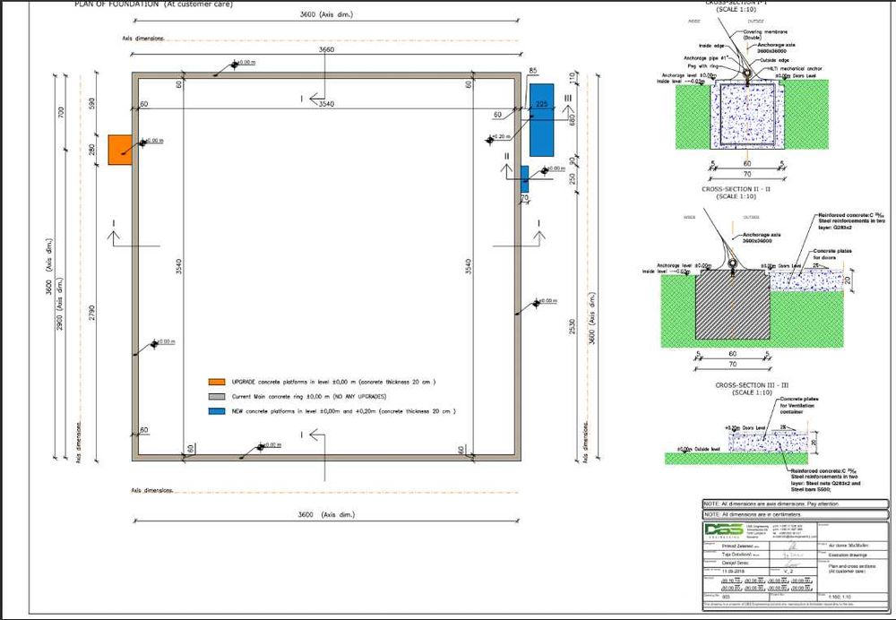The width and height of the screenshot is (896, 620).
Task: Click the 2530 vertical dimension value
Action: tap(572, 327)
